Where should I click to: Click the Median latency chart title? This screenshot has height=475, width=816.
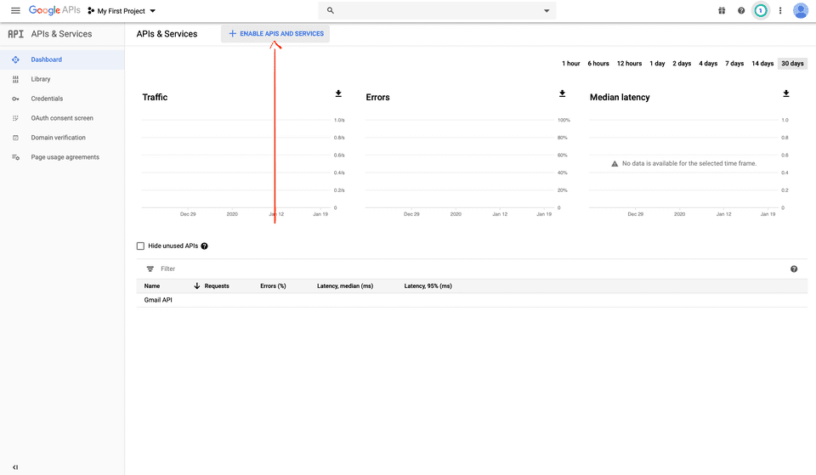tap(620, 97)
